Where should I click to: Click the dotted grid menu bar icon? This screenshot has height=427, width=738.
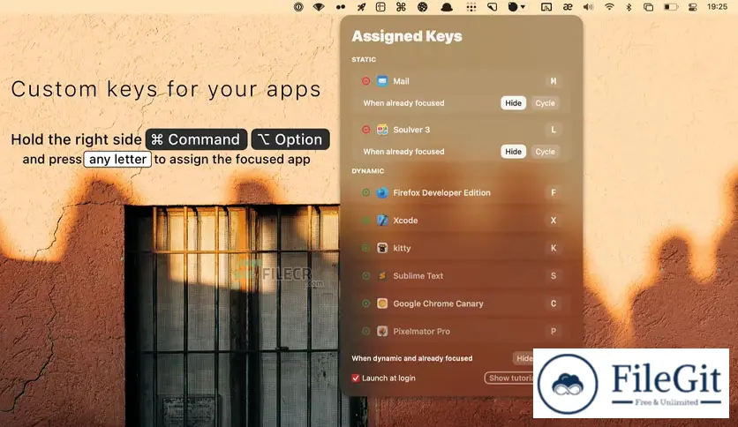(471, 7)
